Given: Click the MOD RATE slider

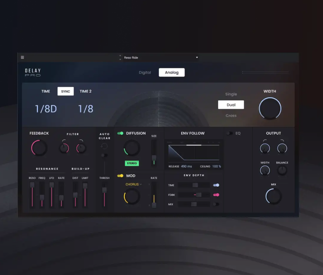Looking at the screenshot, I should pyautogui.click(x=154, y=195).
